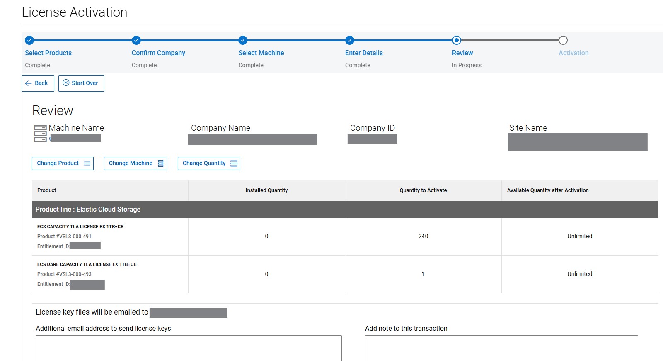Click the stacked-lines icon in Change Quantity

tap(234, 163)
